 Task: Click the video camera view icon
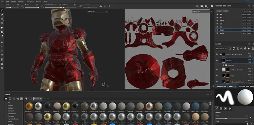click(x=206, y=6)
